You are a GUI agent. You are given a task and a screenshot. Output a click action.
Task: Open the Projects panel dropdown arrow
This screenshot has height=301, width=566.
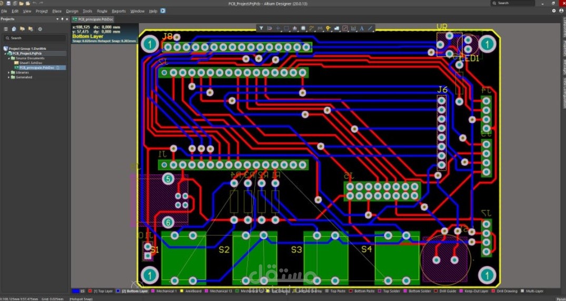57,19
